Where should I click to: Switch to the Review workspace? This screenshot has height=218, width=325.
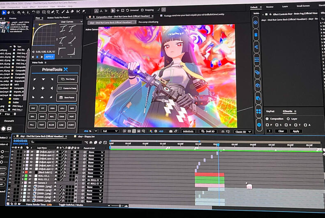(270, 7)
